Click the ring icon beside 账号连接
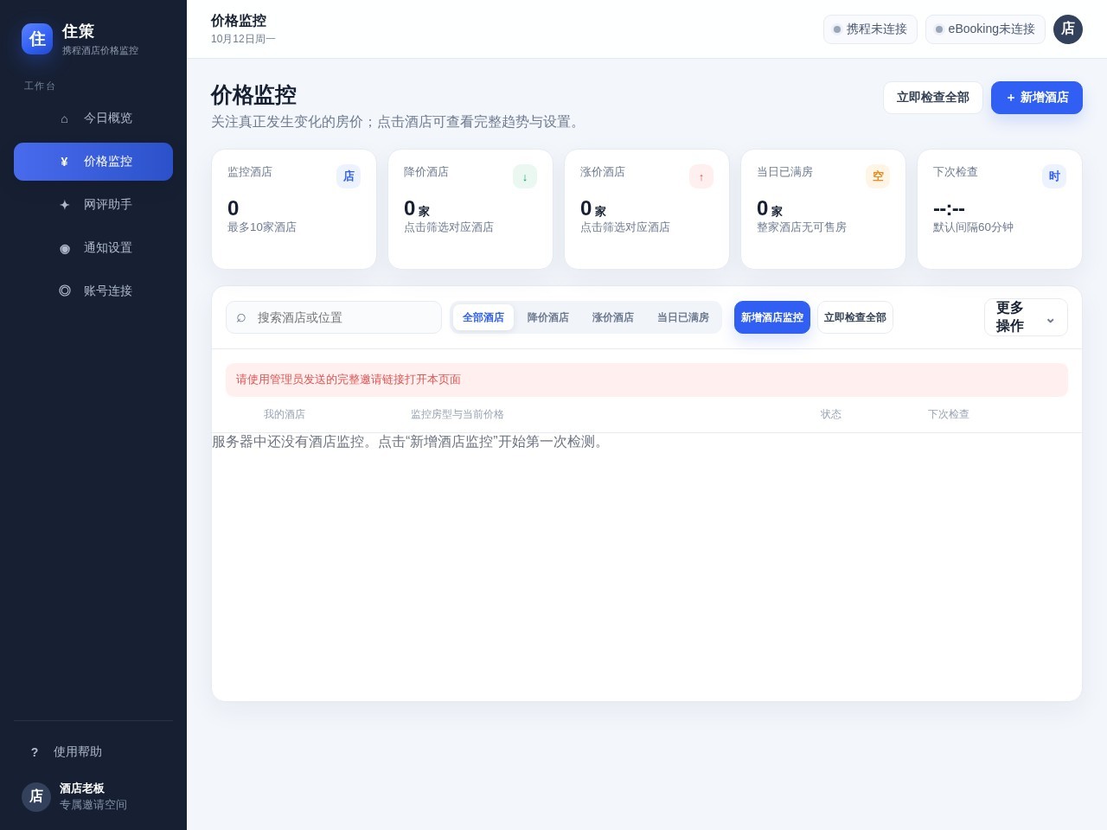1107x830 pixels. 64,290
